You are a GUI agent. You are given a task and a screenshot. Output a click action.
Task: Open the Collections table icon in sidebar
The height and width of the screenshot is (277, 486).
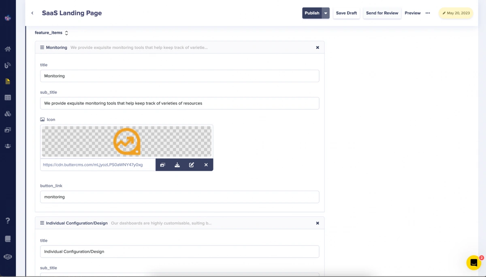click(x=8, y=97)
